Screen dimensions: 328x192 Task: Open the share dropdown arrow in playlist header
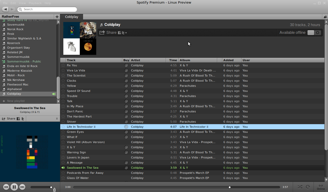click(x=126, y=33)
